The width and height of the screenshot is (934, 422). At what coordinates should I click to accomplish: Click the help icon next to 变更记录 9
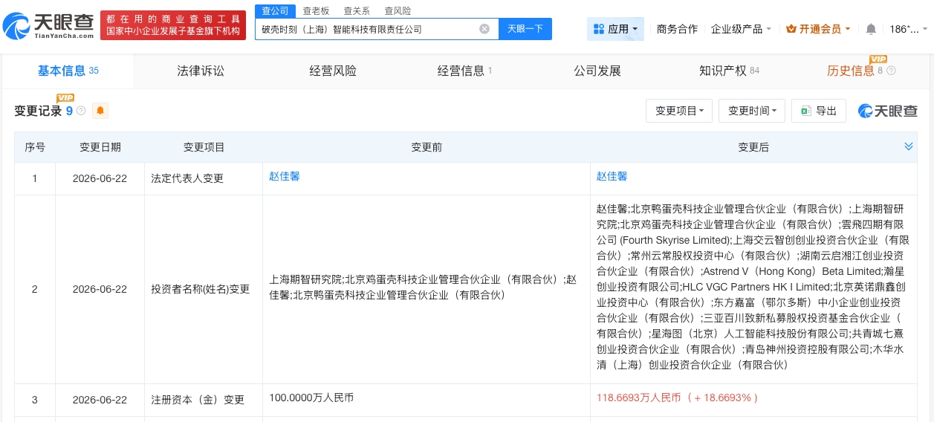81,111
